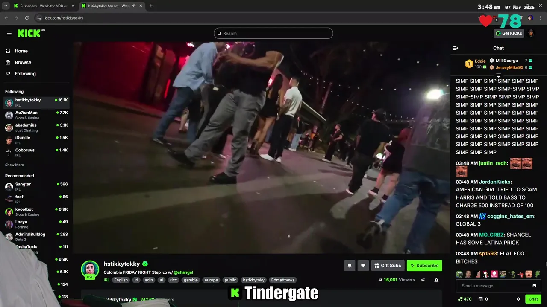Open iDuncle channel
The height and width of the screenshot is (307, 547).
(36, 140)
